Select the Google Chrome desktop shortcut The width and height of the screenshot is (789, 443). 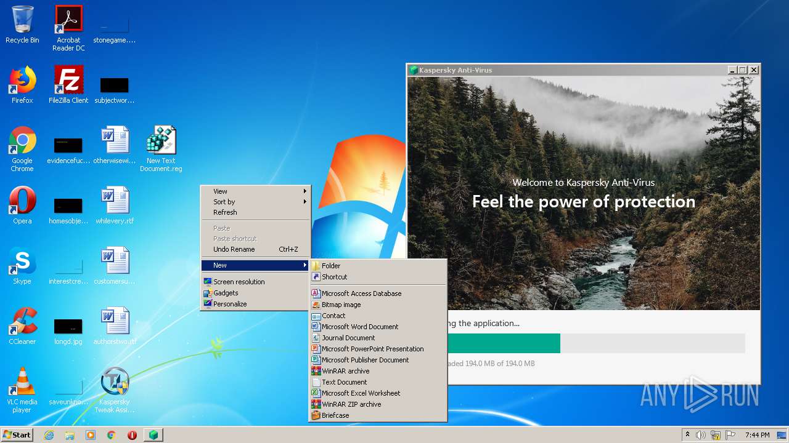[22, 149]
